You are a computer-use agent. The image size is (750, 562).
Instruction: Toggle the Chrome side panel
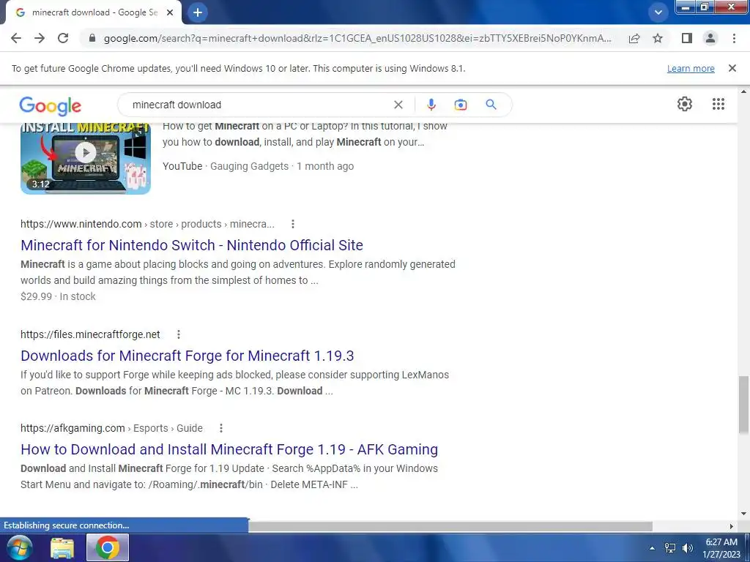[x=687, y=38]
